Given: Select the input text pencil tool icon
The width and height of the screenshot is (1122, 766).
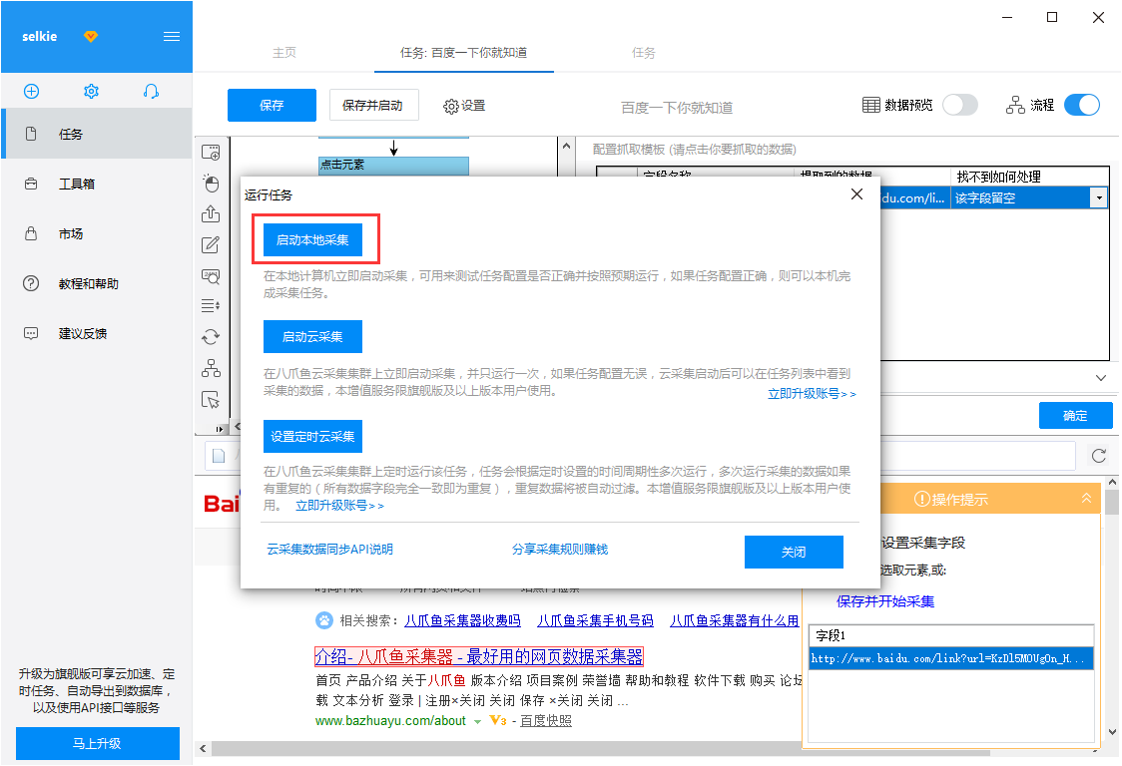Looking at the screenshot, I should (211, 244).
